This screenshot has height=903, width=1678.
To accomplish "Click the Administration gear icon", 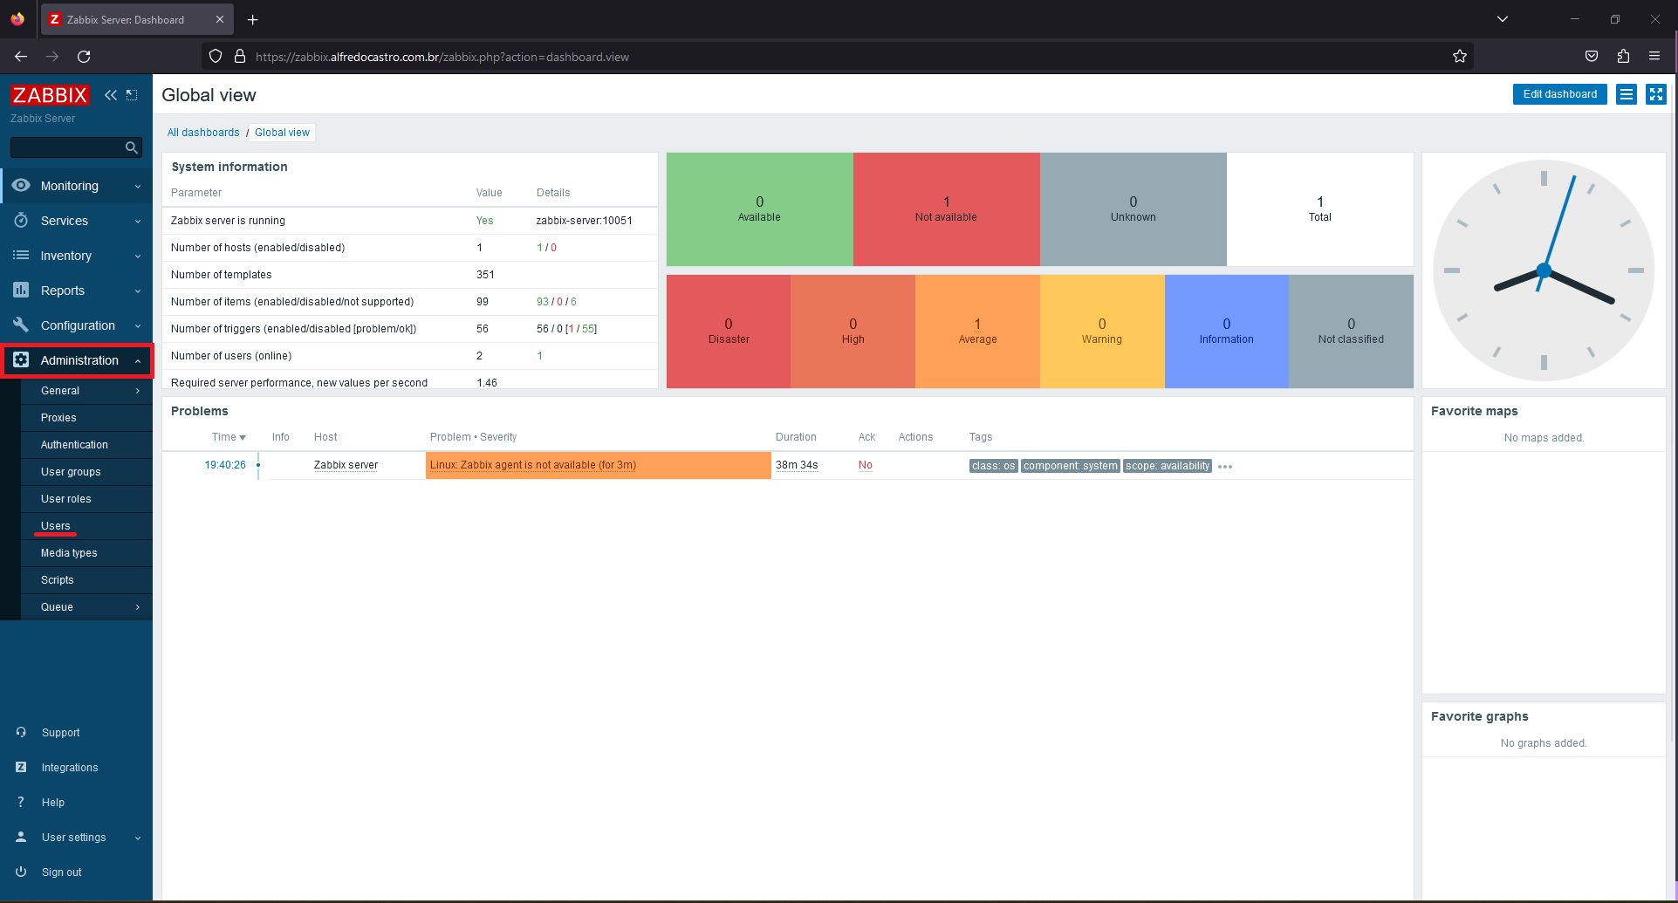I will [21, 359].
